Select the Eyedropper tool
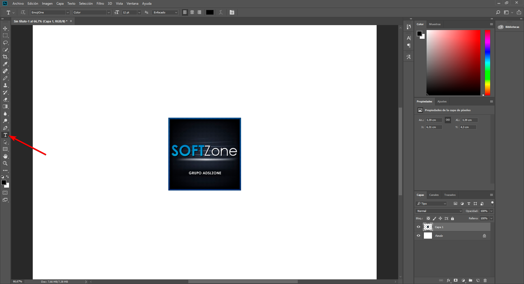Viewport: 524px width, 284px height. (5, 64)
